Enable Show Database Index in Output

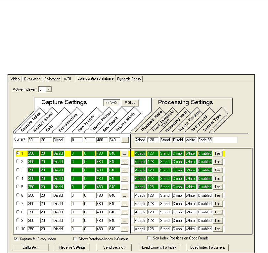(x=75, y=239)
